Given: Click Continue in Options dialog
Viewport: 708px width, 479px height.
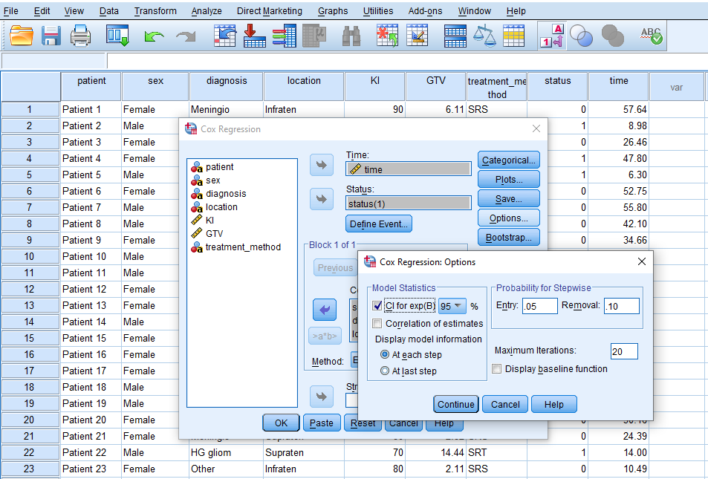Looking at the screenshot, I should (456, 405).
